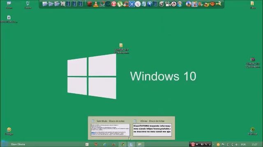Click the highlighted blue scissors icon in dock
This screenshot has height=147, width=263.
(x=132, y=4)
